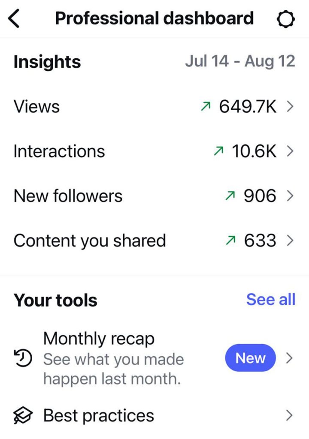Tap the green trend arrow beside Interactions
309x439 pixels.
pos(219,151)
